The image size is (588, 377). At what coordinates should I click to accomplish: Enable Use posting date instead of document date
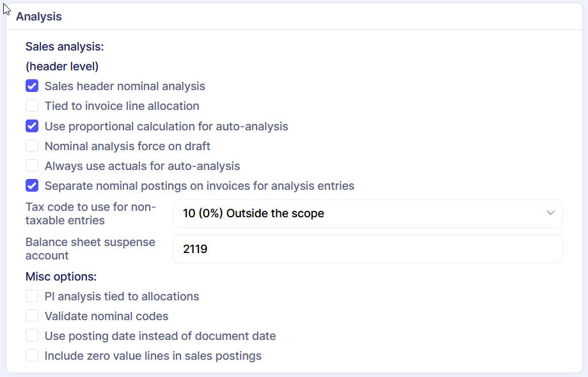click(x=32, y=336)
